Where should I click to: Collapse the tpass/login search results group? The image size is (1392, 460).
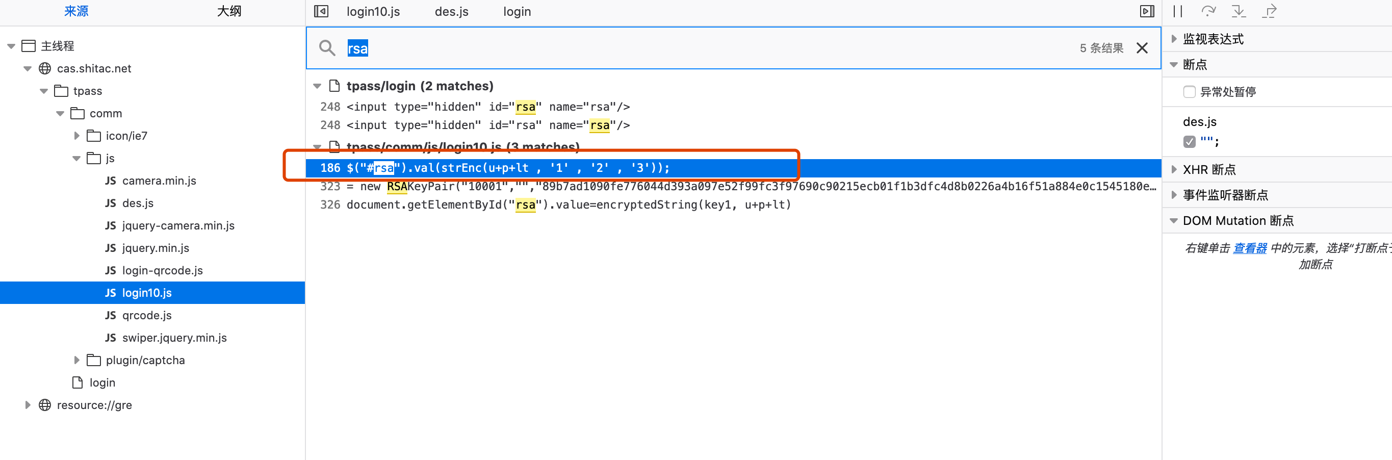317,87
